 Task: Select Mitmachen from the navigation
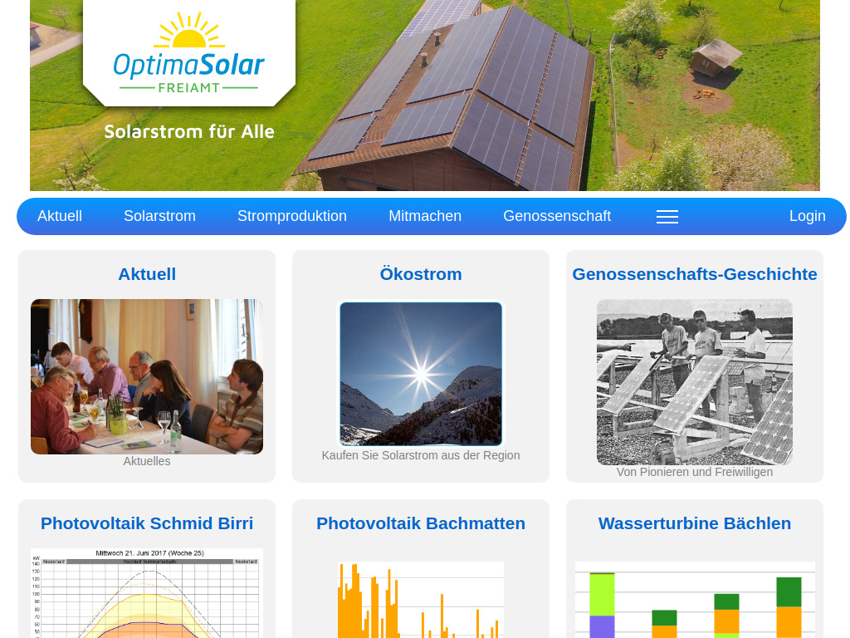425,216
